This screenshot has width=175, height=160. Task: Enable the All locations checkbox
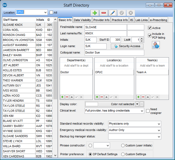coord(51,13)
